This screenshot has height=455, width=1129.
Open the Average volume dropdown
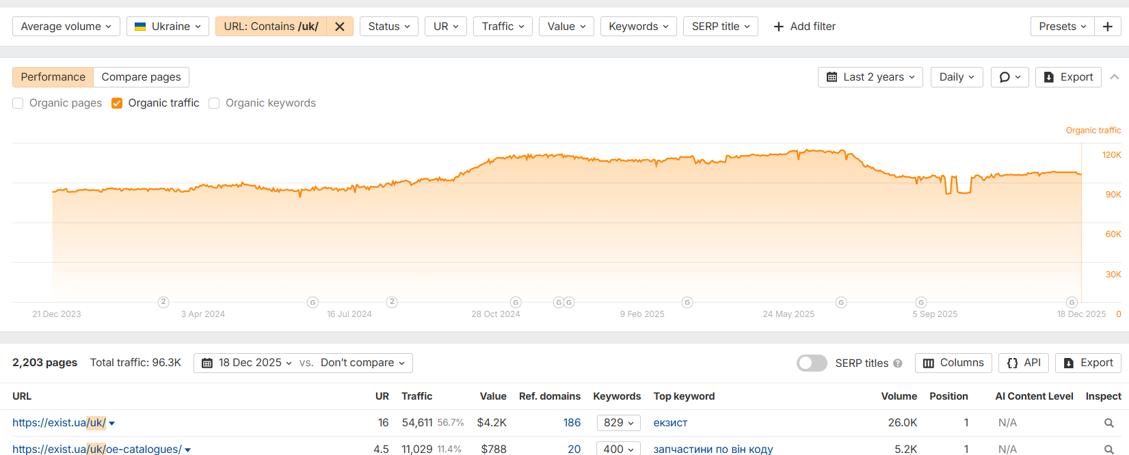pos(66,27)
